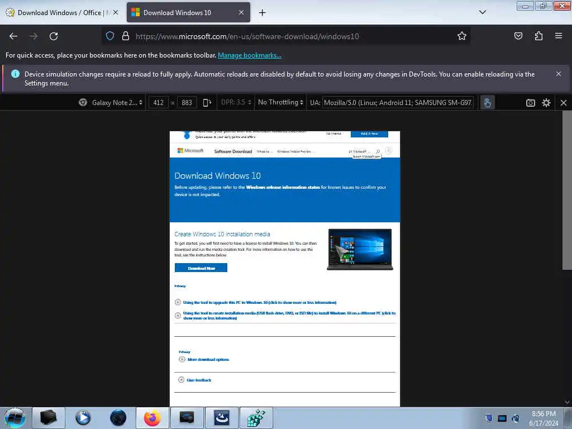Click the Microsoft logo on the page

pos(190,151)
